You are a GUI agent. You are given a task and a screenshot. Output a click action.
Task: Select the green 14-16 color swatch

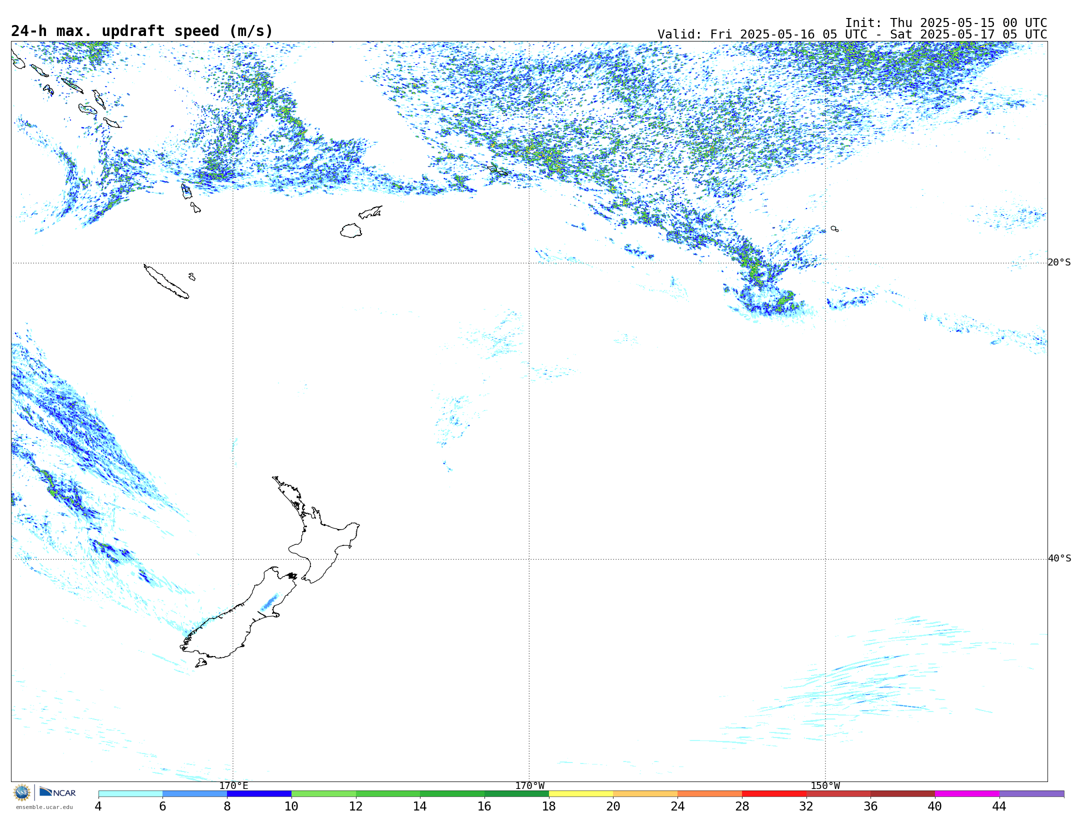pyautogui.click(x=452, y=794)
